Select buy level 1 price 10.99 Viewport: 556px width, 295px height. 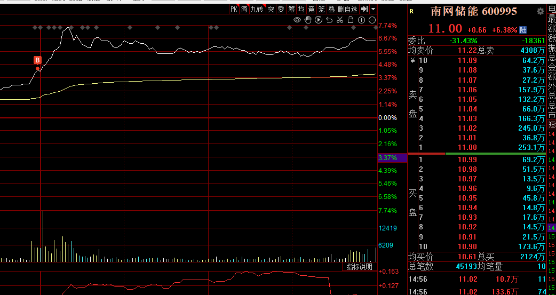467,160
